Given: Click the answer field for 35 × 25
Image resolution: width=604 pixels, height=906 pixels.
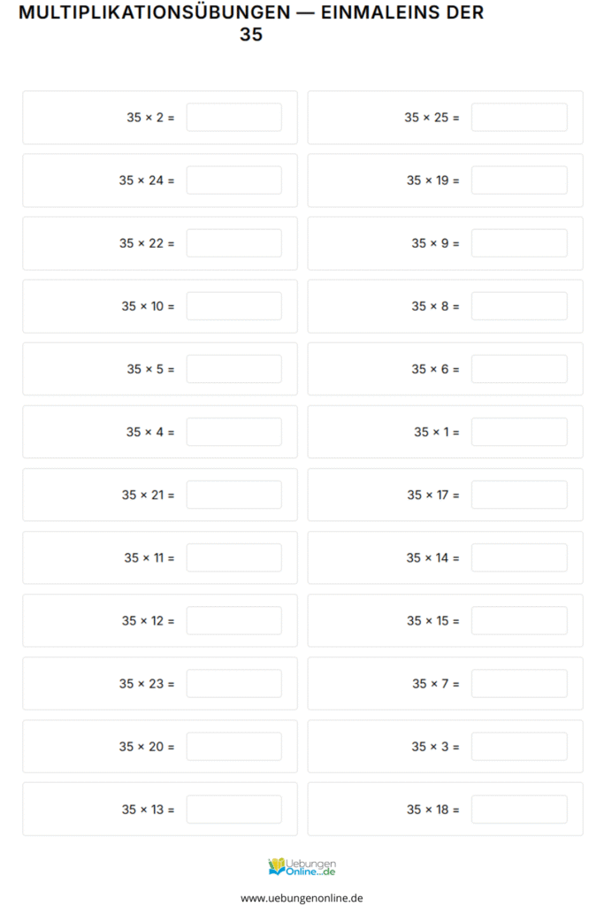Looking at the screenshot, I should point(518,118).
